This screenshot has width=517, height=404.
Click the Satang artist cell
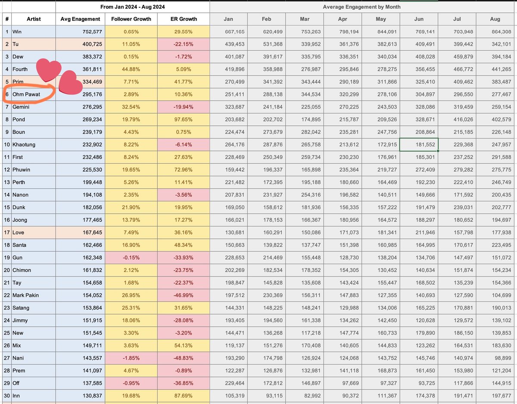point(34,308)
